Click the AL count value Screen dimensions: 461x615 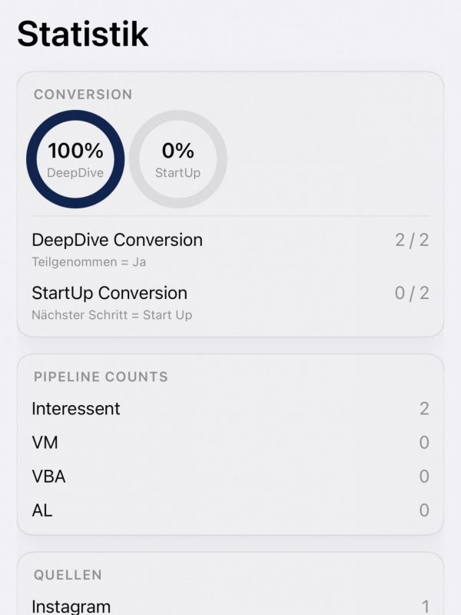coord(424,510)
